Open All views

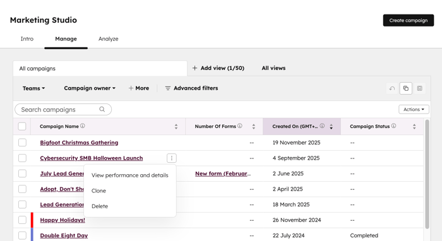273,68
